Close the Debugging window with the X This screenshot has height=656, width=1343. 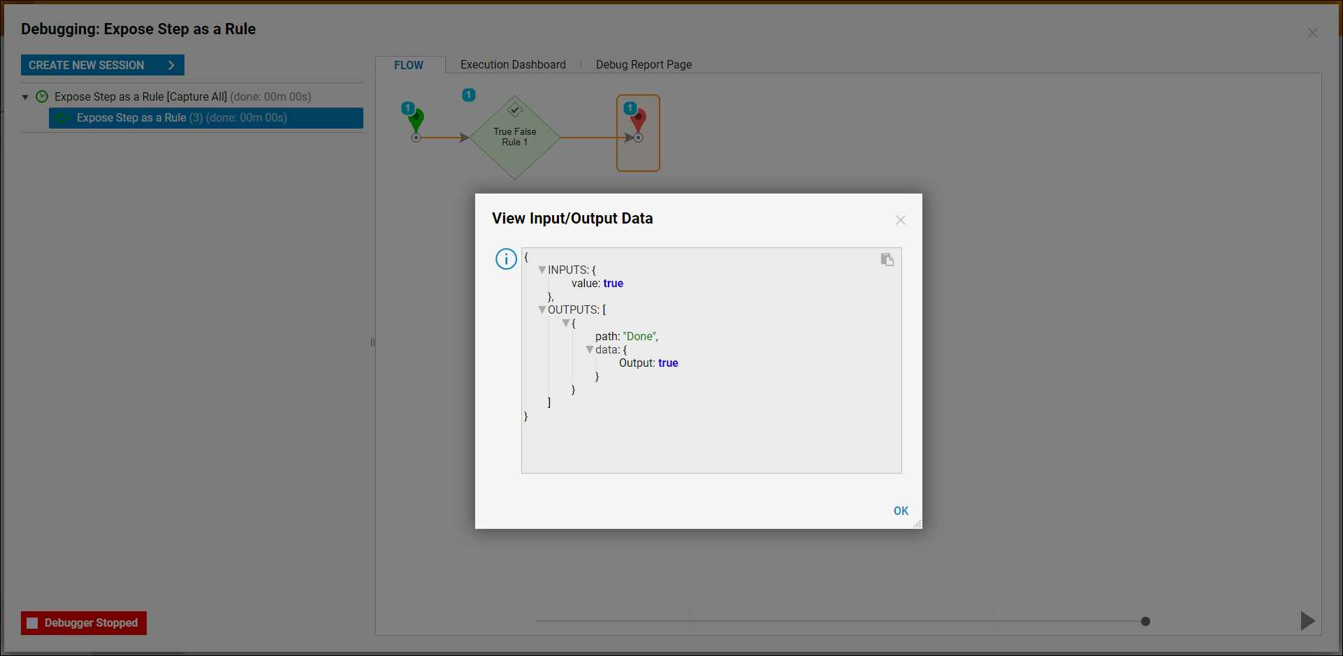pos(1313,33)
